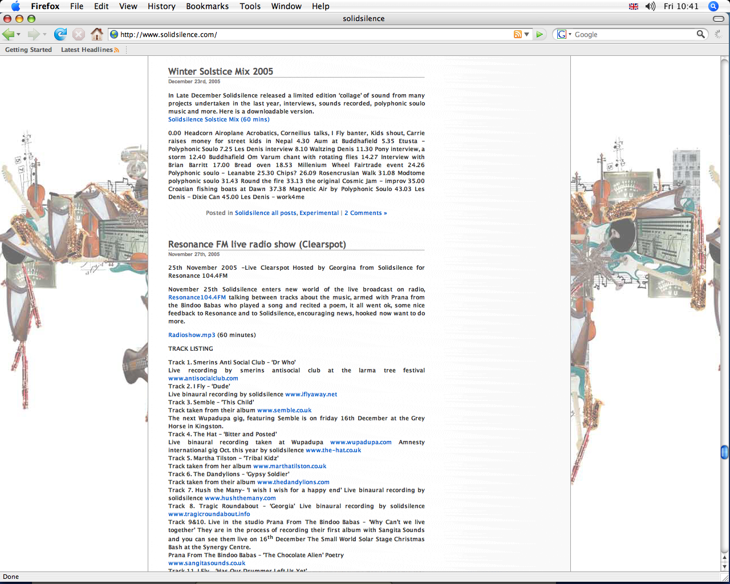This screenshot has width=730, height=584.
Task: Click the Radioshow.mp3 download link
Action: click(192, 335)
